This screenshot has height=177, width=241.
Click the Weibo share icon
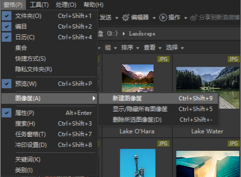pyautogui.click(x=193, y=17)
